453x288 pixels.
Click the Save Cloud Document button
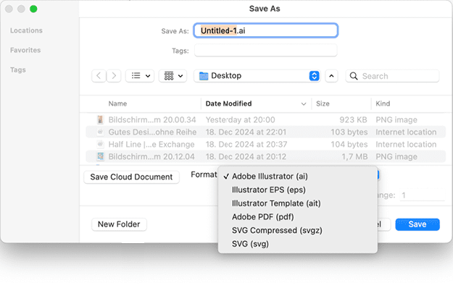(x=131, y=177)
